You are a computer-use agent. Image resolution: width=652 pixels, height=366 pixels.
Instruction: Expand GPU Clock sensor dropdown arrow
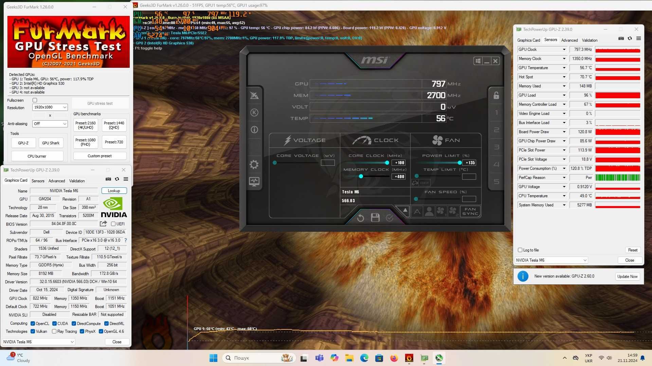click(x=564, y=49)
